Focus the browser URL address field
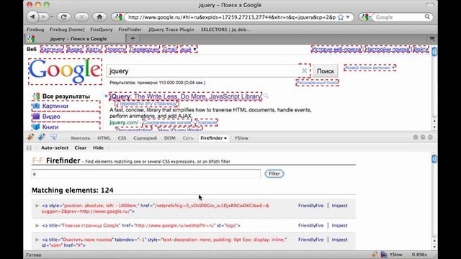461x259 pixels. [x=232, y=17]
